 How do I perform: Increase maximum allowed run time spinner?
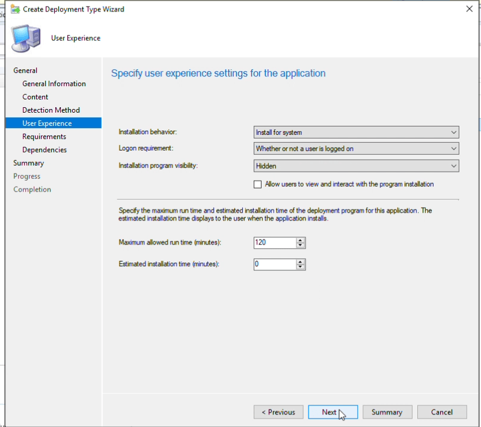(x=301, y=240)
